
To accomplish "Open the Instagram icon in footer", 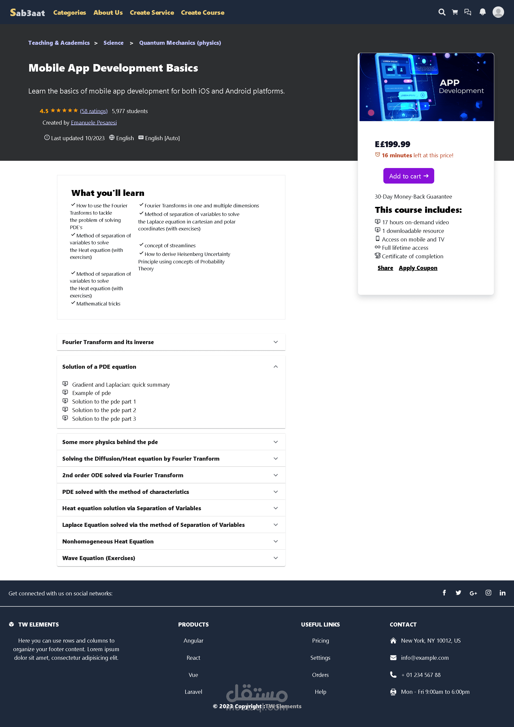I will [488, 593].
